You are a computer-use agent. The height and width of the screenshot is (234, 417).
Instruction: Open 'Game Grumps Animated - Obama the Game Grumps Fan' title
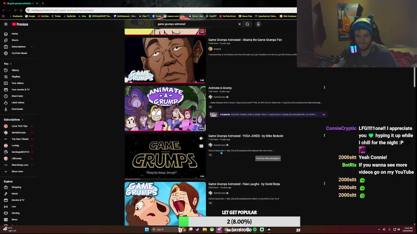point(245,40)
